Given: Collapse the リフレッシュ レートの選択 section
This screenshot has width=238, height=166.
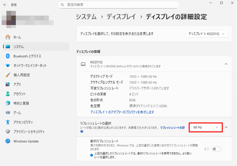Looking at the screenshot, I should tap(226, 127).
